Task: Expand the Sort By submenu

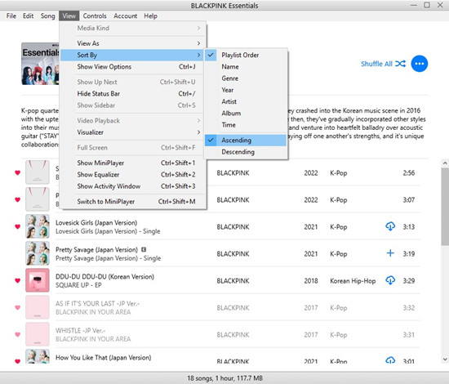Action: 133,55
